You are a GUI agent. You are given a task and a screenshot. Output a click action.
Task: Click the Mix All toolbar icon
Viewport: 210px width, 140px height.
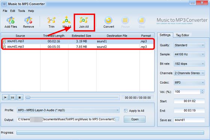(x=66, y=20)
